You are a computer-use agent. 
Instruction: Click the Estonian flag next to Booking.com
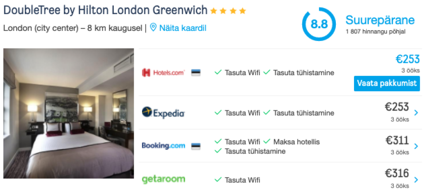(196, 146)
